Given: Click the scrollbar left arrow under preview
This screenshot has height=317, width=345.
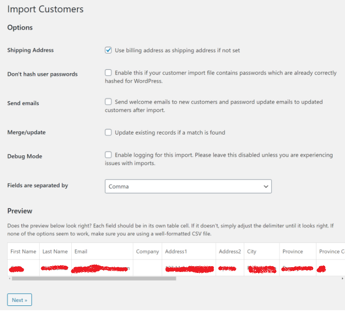Looking at the screenshot, I should pyautogui.click(x=10, y=279).
